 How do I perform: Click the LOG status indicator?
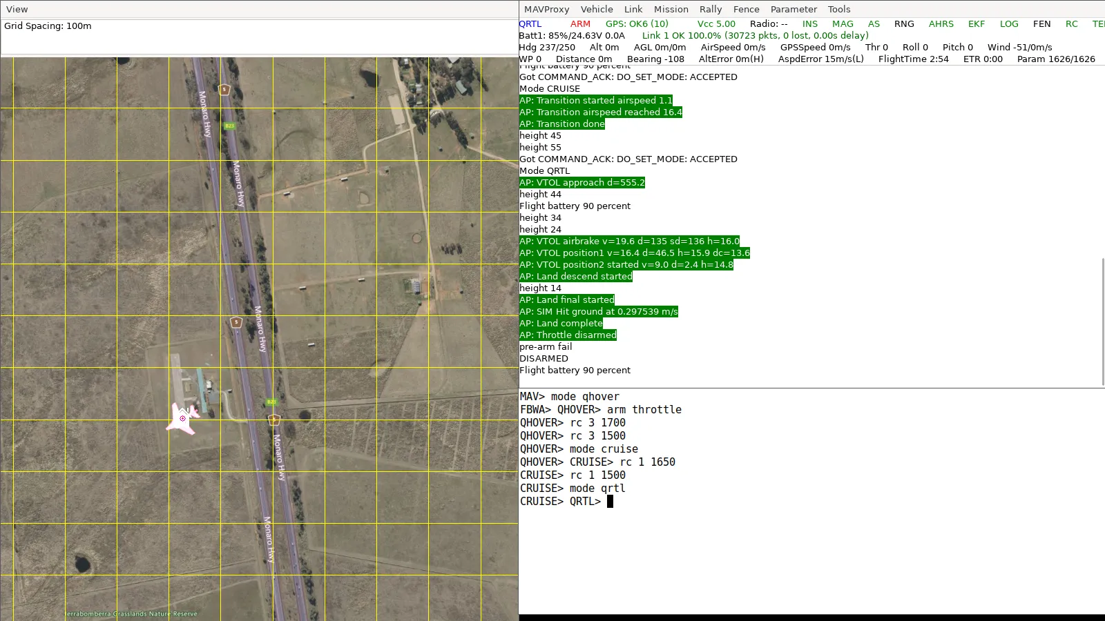pyautogui.click(x=1009, y=23)
